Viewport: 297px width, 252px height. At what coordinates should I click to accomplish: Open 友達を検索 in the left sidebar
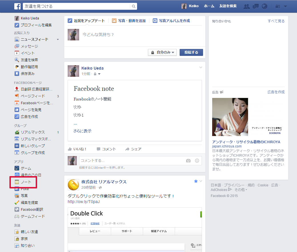[26, 60]
